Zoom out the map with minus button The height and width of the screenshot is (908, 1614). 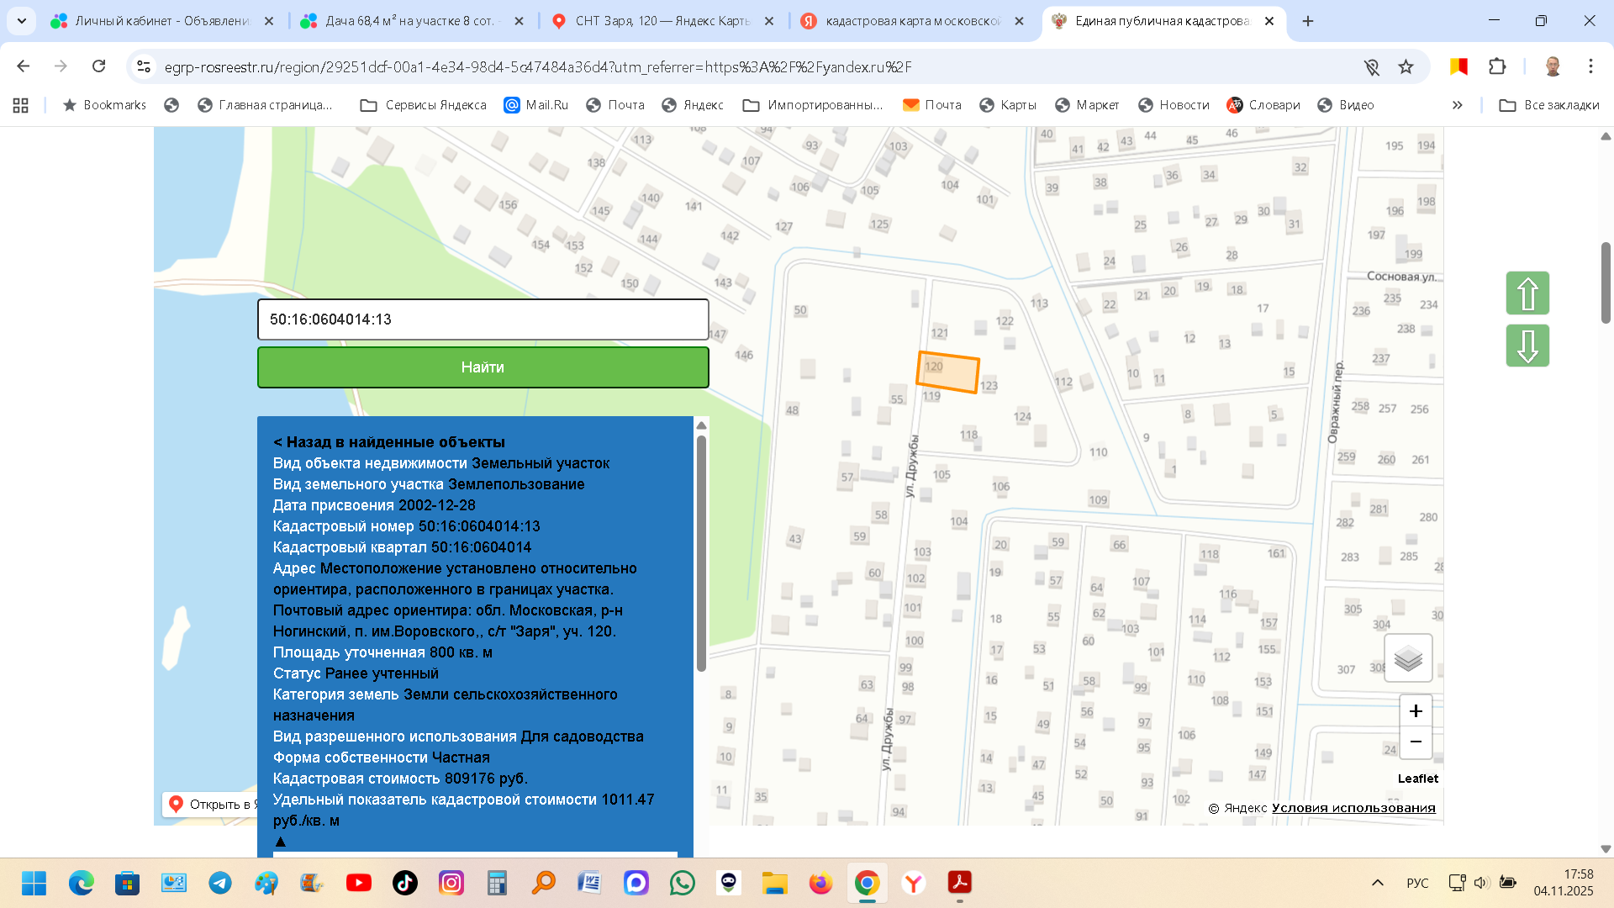coord(1416,742)
